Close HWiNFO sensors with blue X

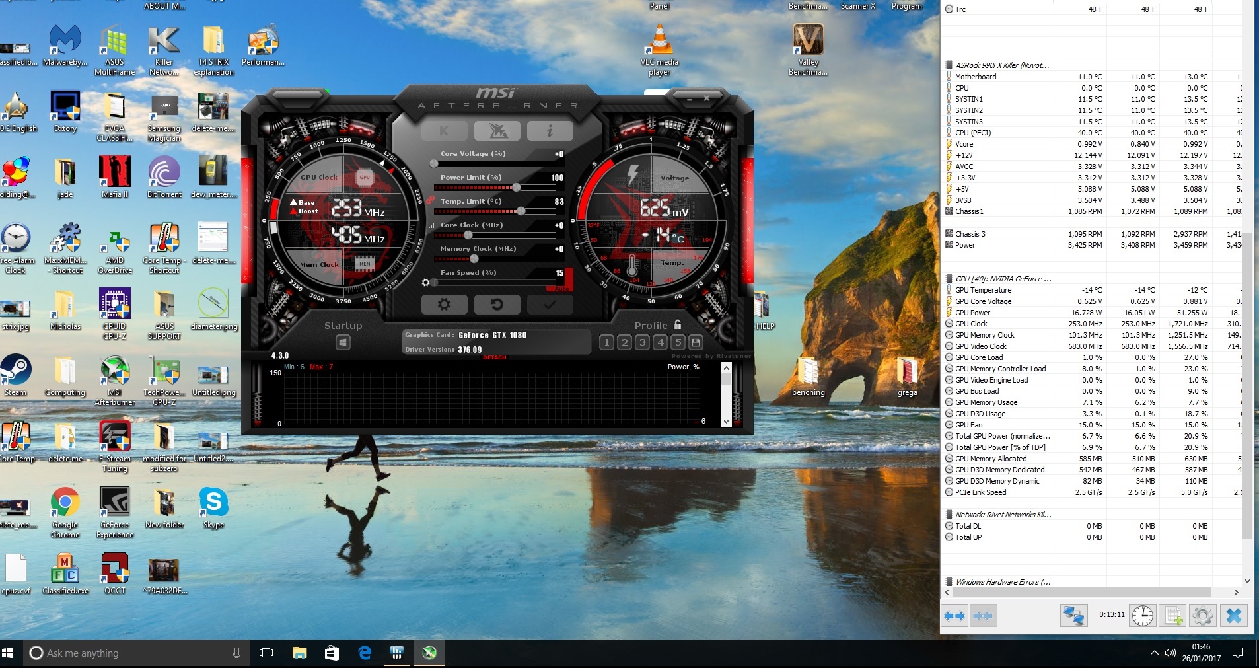pos(1233,616)
